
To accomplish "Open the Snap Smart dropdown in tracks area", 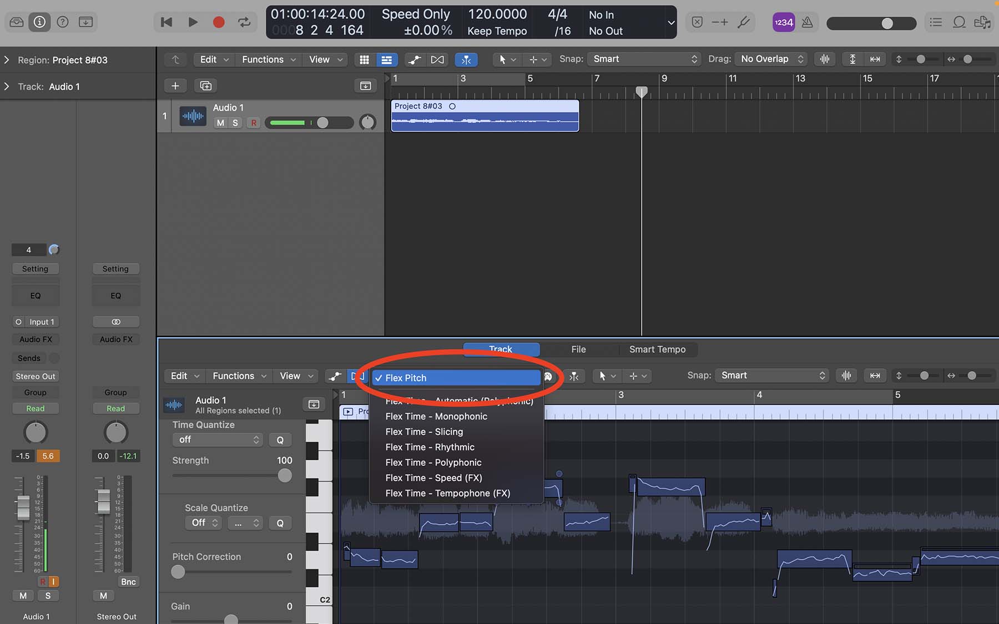I will pos(644,59).
